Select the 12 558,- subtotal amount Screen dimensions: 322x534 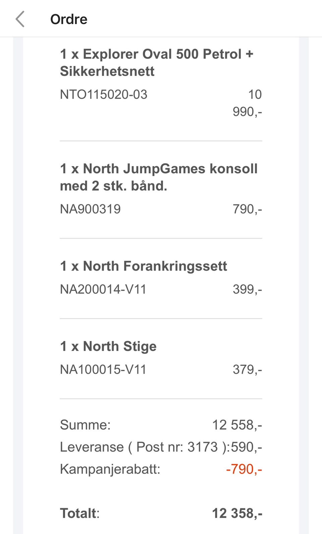coord(237,425)
